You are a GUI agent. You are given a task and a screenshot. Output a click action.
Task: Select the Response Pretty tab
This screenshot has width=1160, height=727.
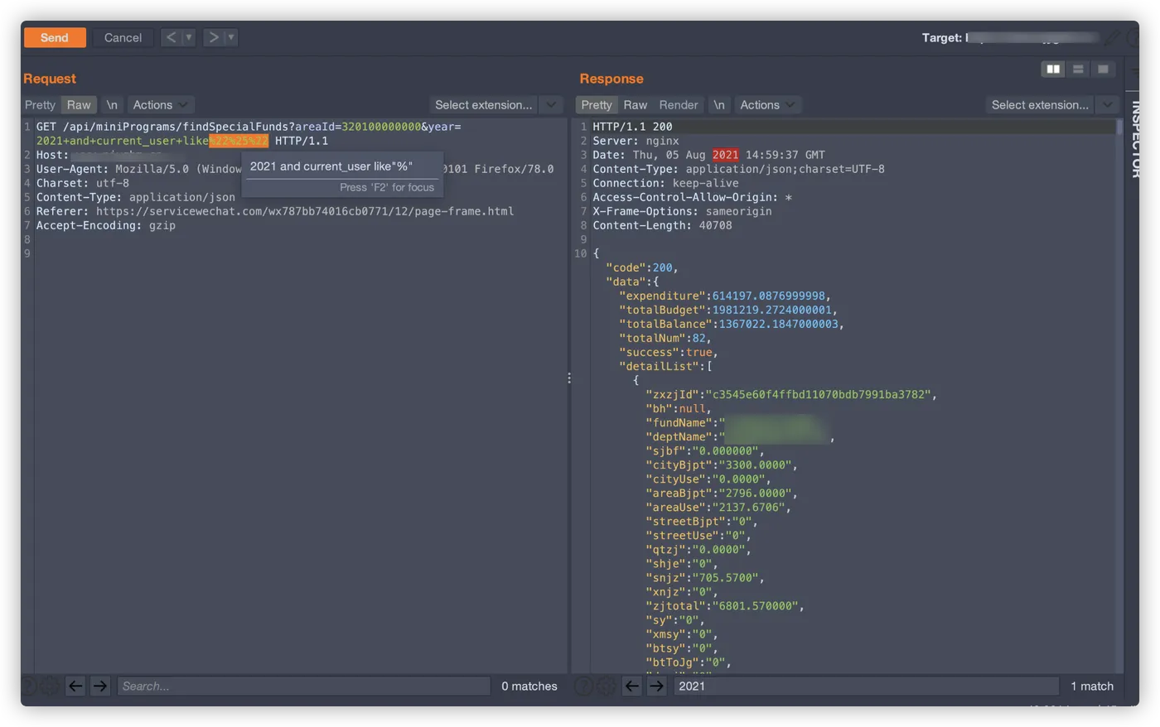point(597,105)
